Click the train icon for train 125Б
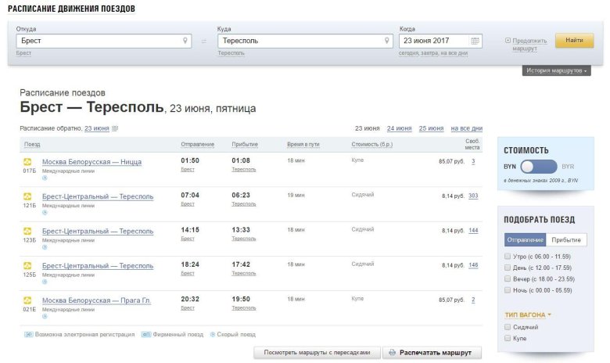Viewport: 610px width, 363px height. 27,266
